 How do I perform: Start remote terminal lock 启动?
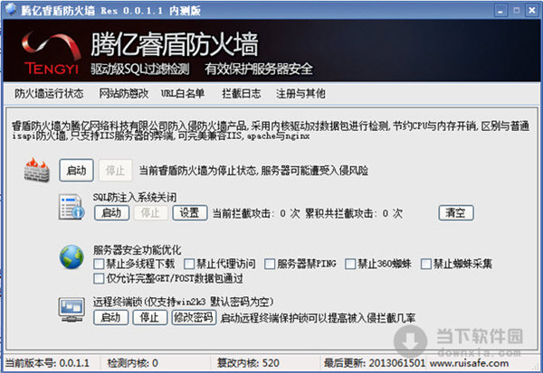(110, 317)
